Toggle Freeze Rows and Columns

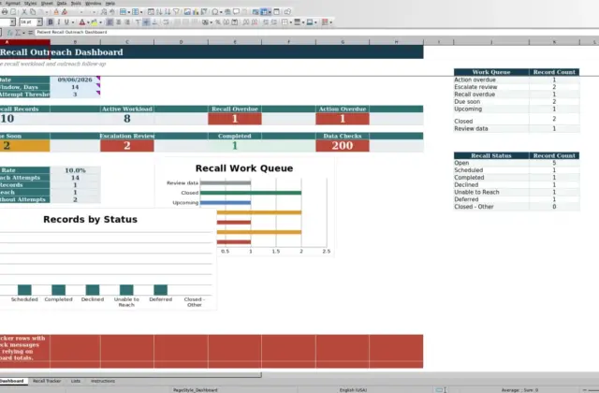pos(264,12)
